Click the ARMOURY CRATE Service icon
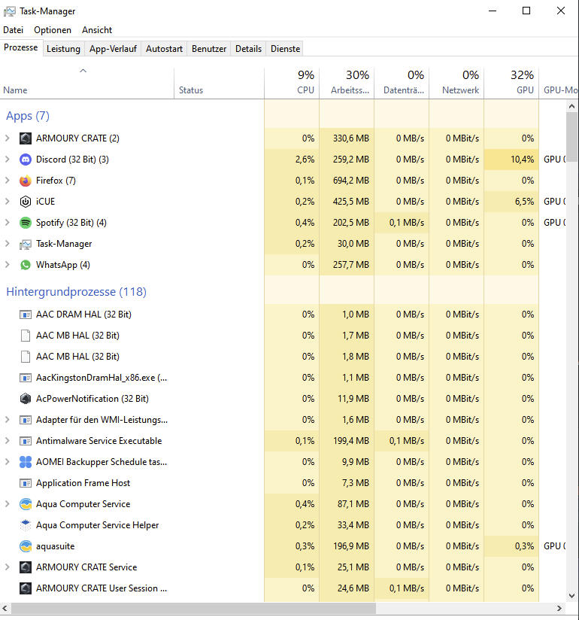Screen dimensions: 579x620 click(26, 567)
